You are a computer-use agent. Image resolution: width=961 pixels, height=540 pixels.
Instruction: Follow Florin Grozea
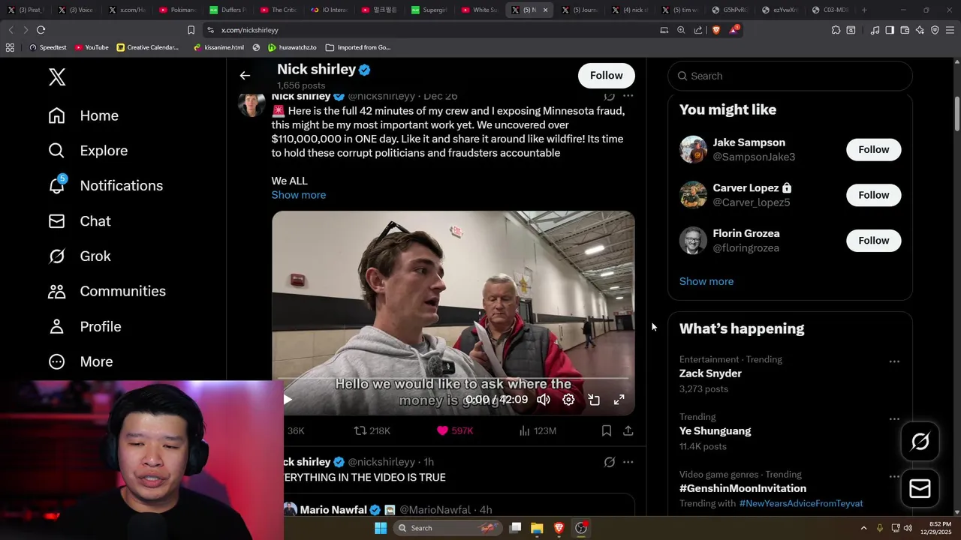tap(873, 241)
